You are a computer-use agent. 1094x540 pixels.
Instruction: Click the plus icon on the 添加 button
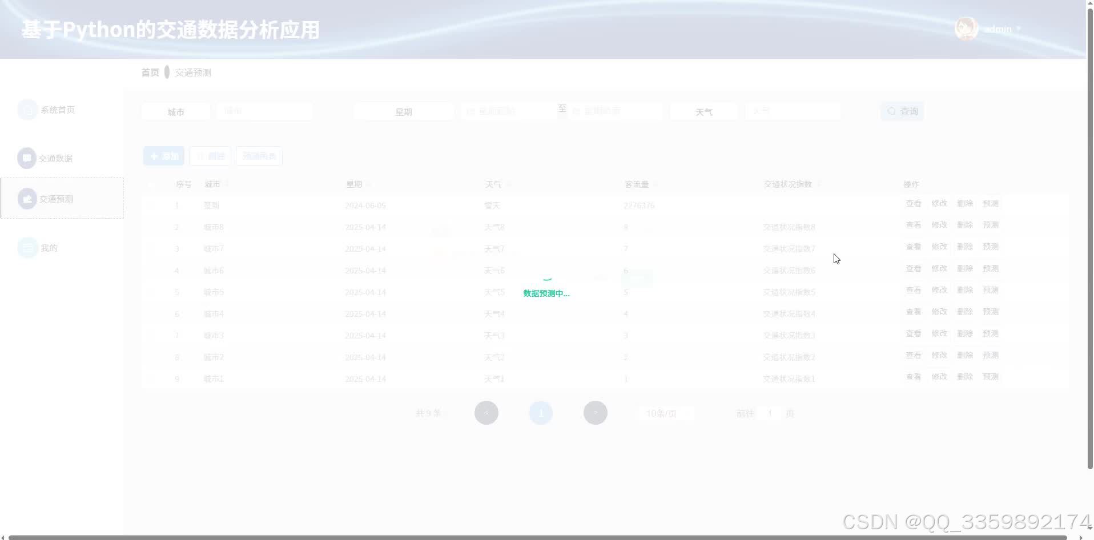154,156
